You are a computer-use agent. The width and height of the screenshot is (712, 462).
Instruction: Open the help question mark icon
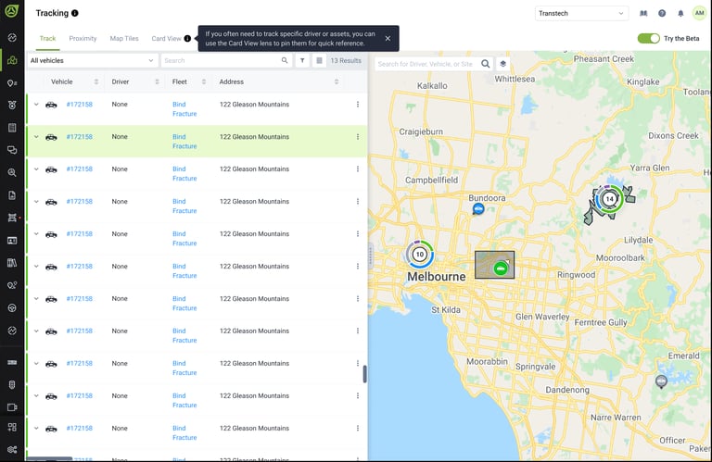[x=662, y=13]
